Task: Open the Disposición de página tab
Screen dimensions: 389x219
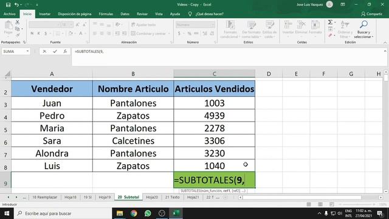Action: tap(74, 14)
